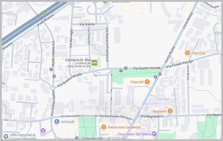Click the A51 highway shield badge
Viewport: 223px width, 141px height.
pyautogui.click(x=43, y=13)
